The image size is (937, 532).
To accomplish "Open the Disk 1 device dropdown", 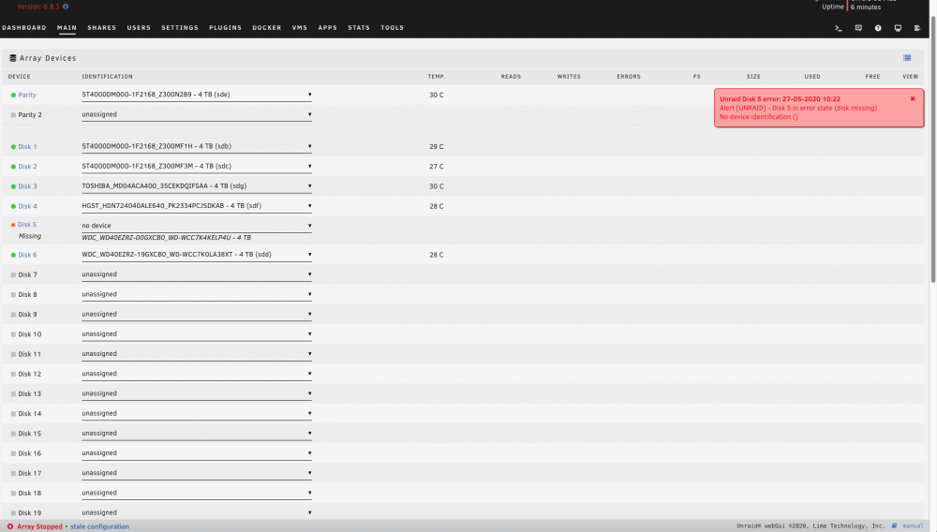I will (x=197, y=146).
